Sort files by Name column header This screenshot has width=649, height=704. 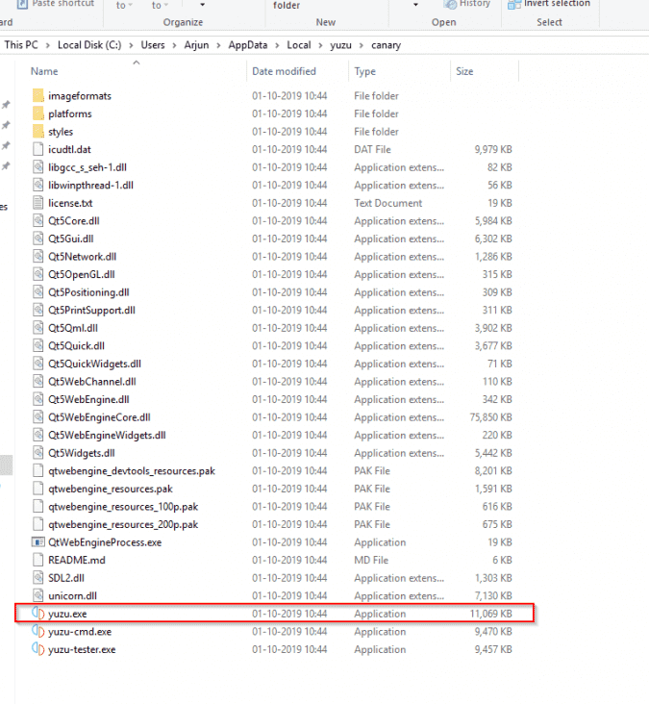click(x=44, y=71)
